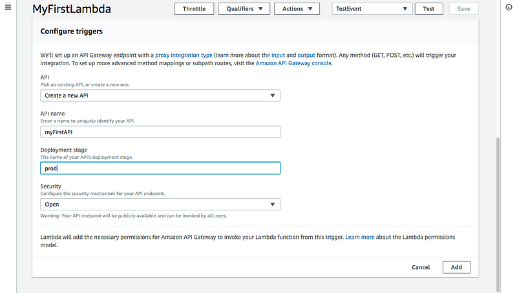Click the 'Pick an existing API' hint

pos(85,85)
